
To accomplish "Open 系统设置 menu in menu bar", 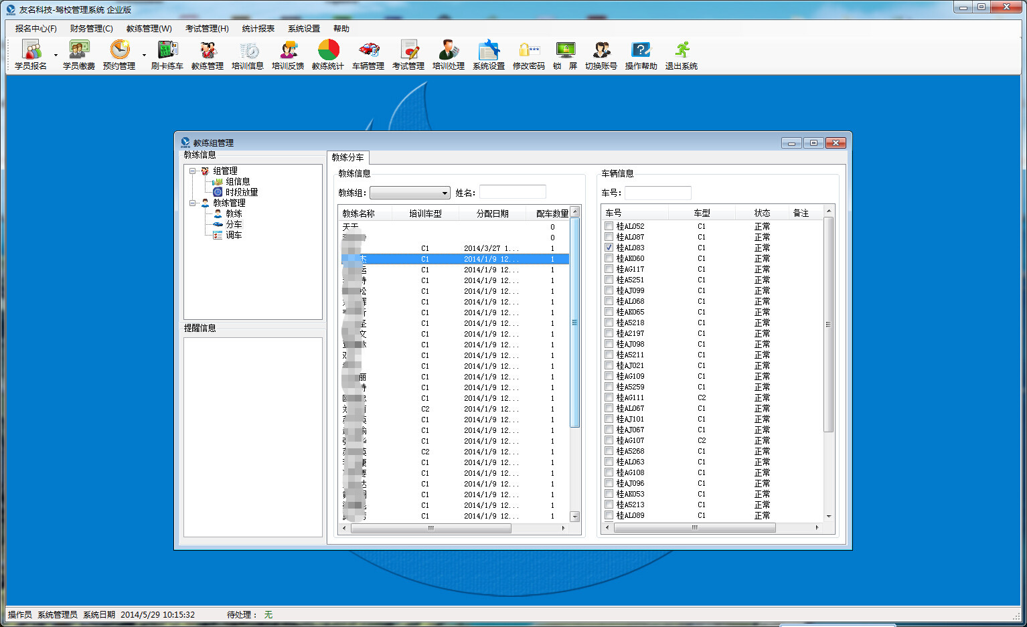I will click(304, 28).
